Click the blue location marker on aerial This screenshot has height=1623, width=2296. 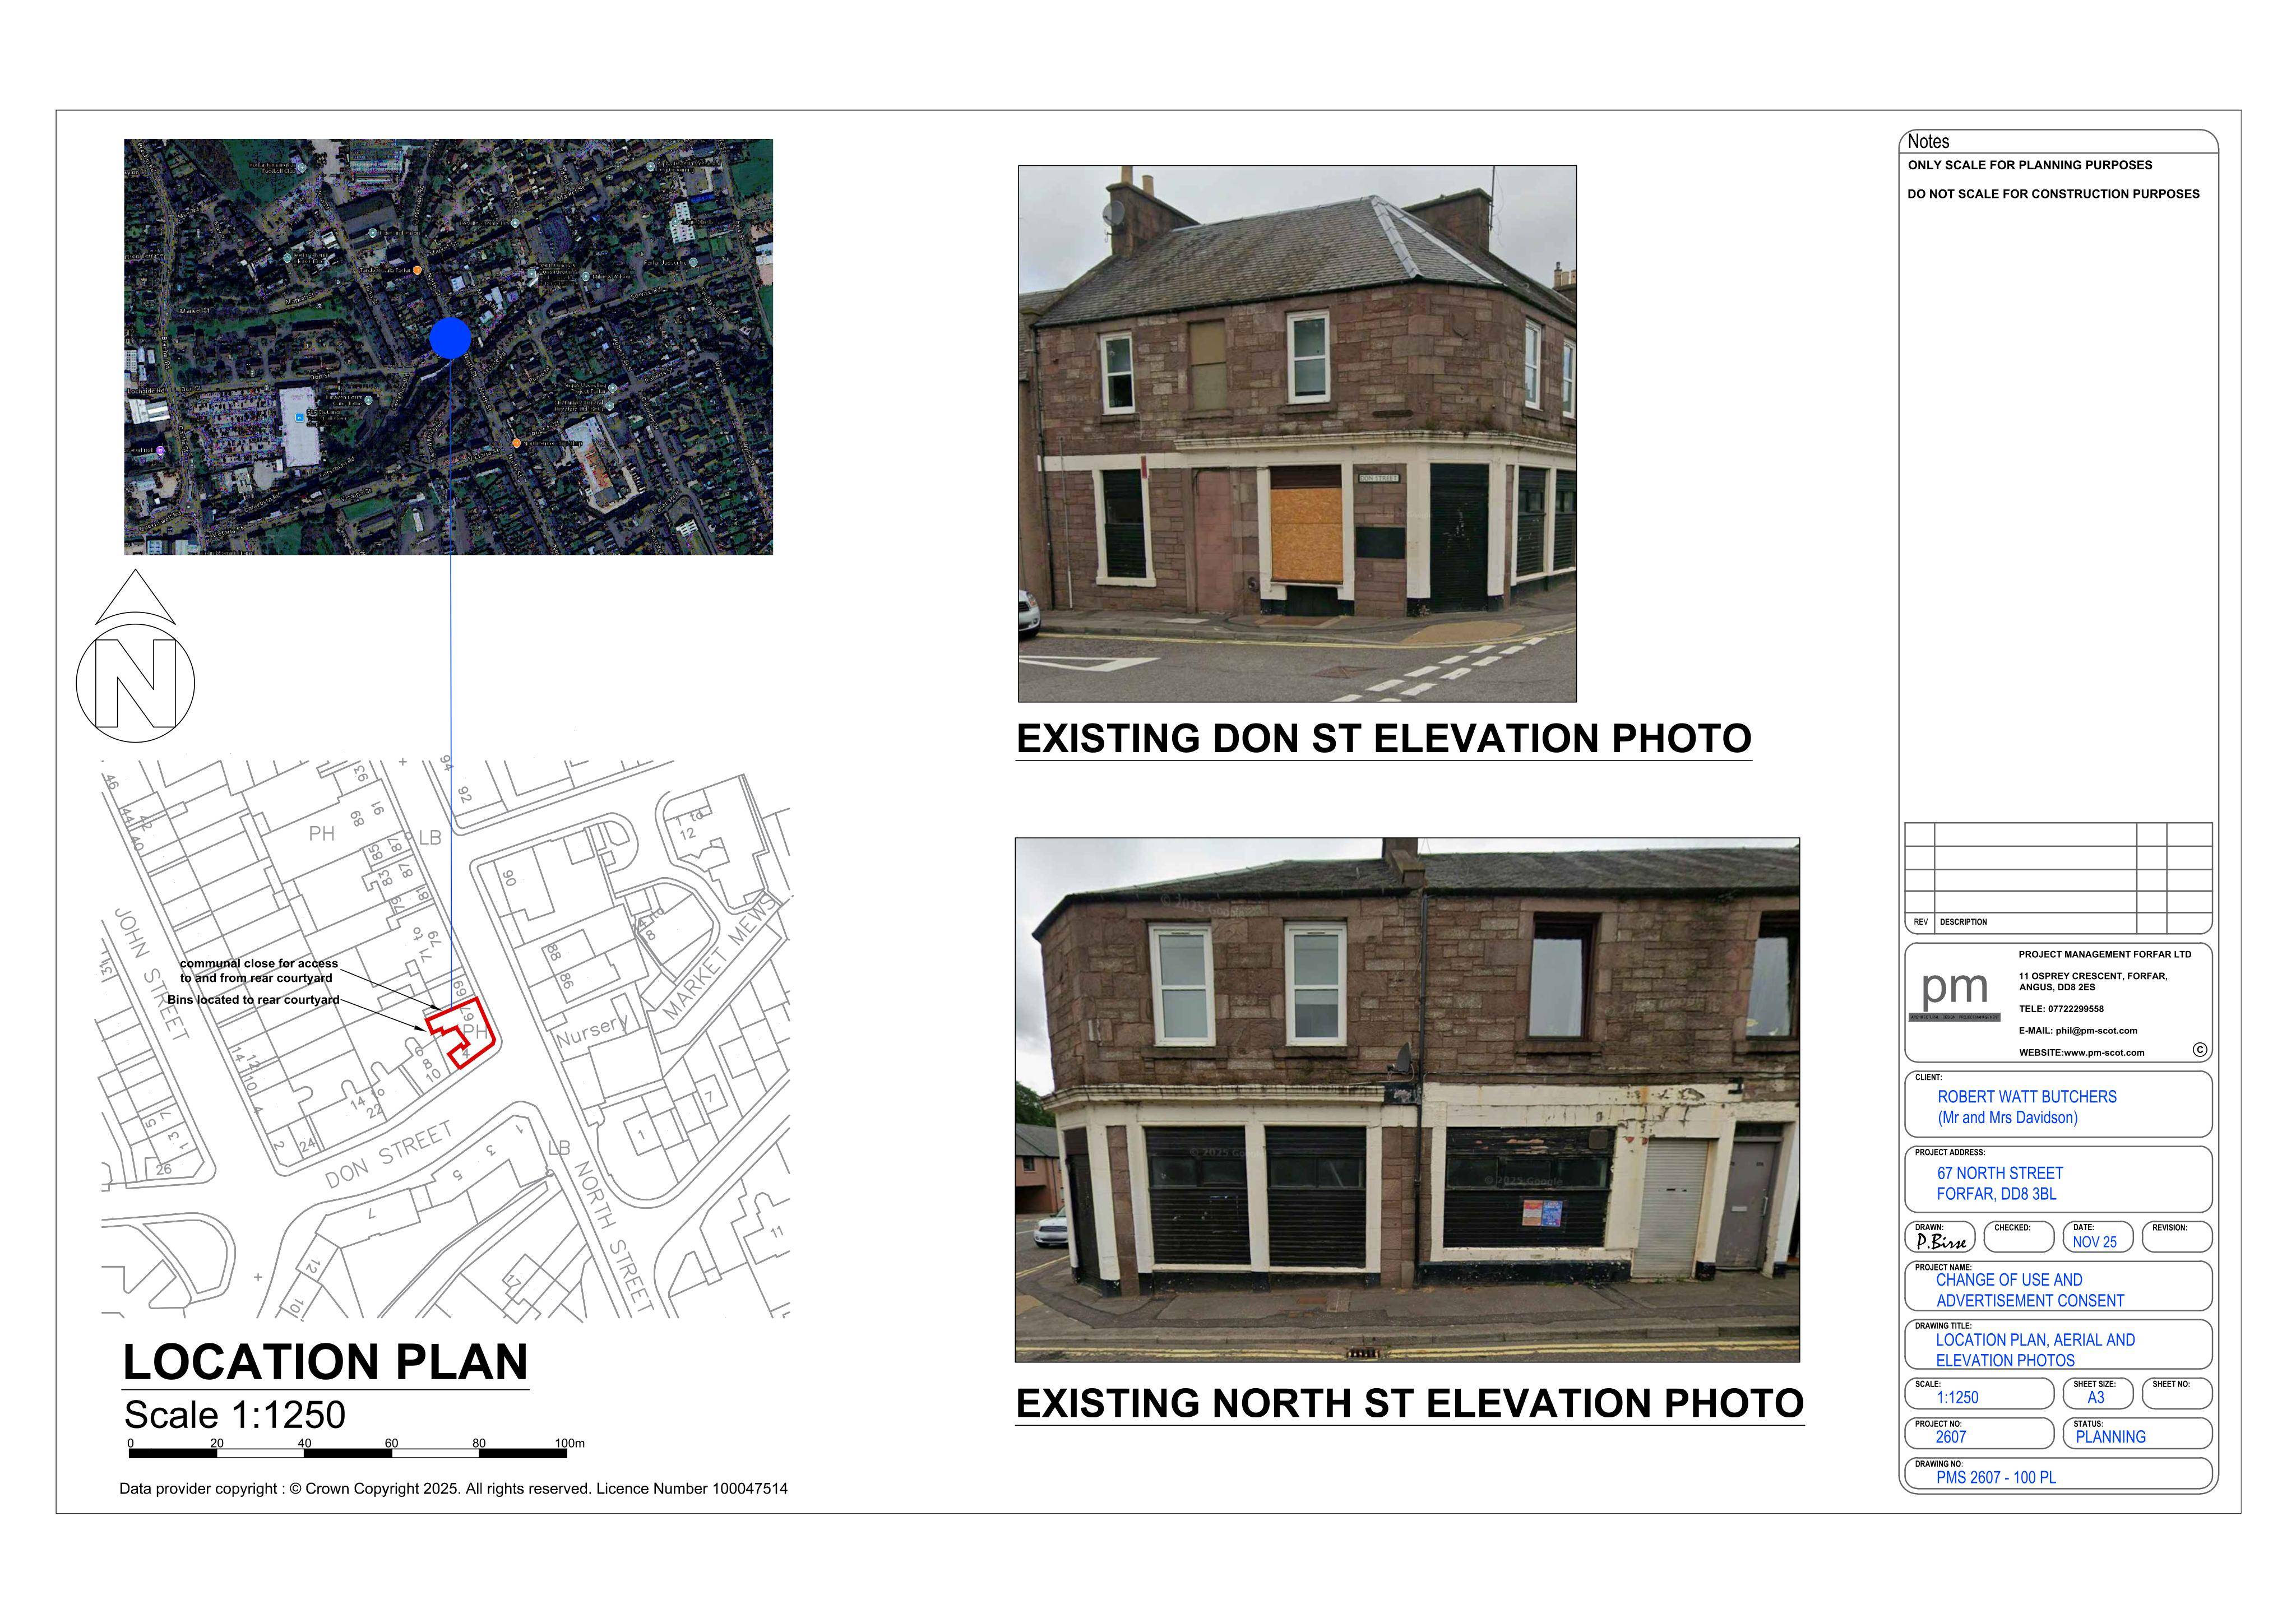tap(450, 338)
